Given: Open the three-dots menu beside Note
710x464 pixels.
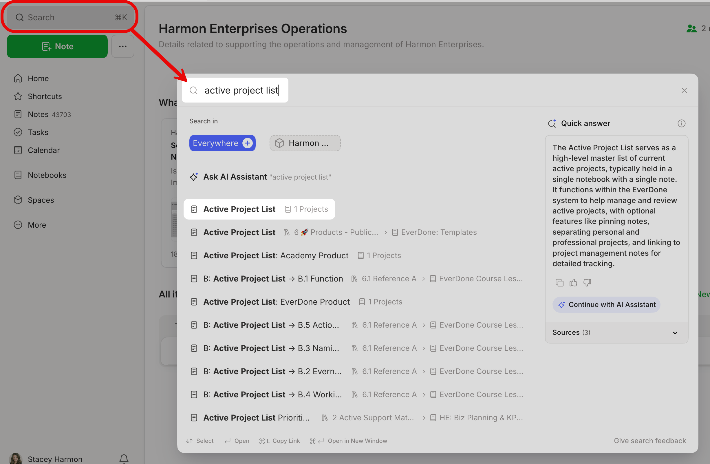Looking at the screenshot, I should coord(122,46).
